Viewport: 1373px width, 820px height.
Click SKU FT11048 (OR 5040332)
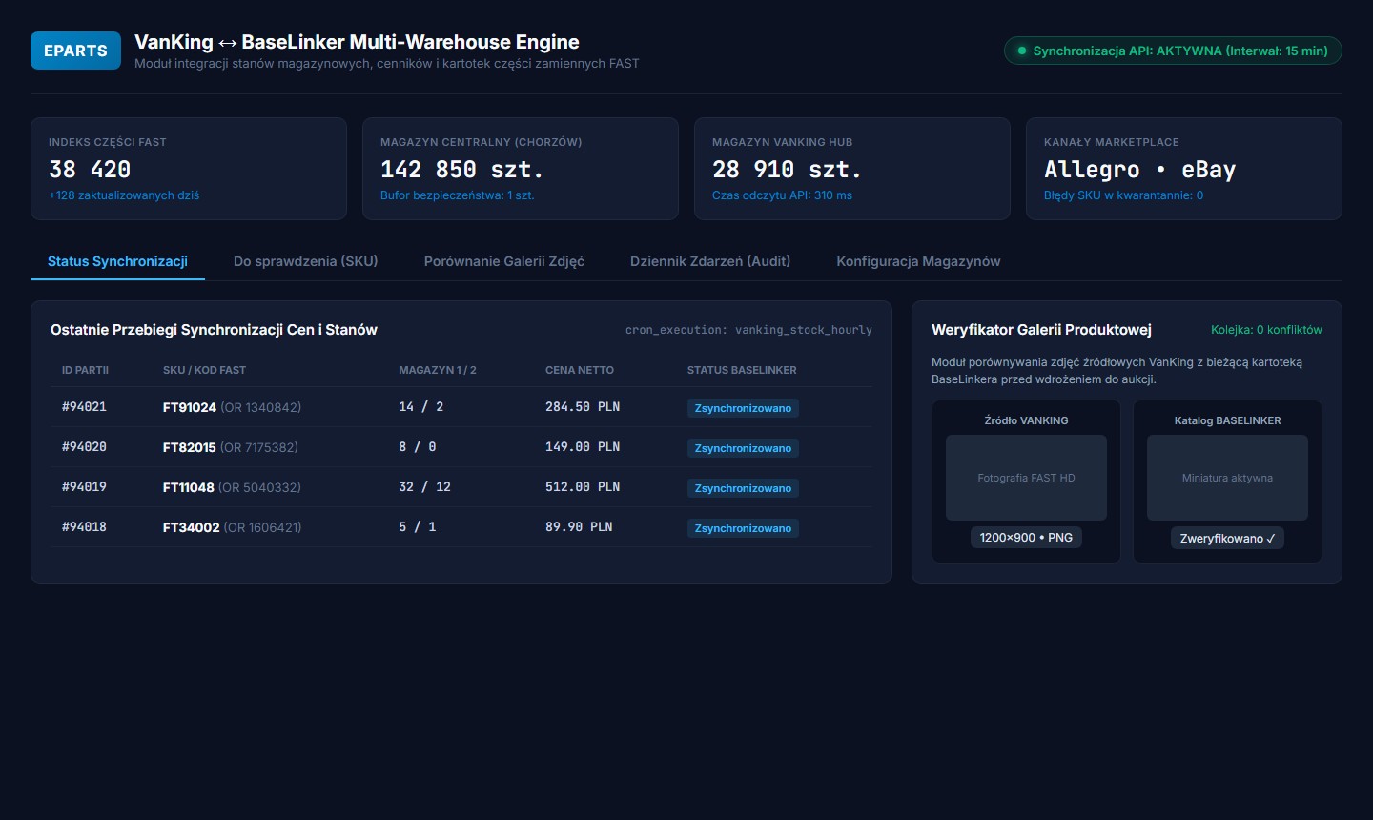pyautogui.click(x=232, y=487)
